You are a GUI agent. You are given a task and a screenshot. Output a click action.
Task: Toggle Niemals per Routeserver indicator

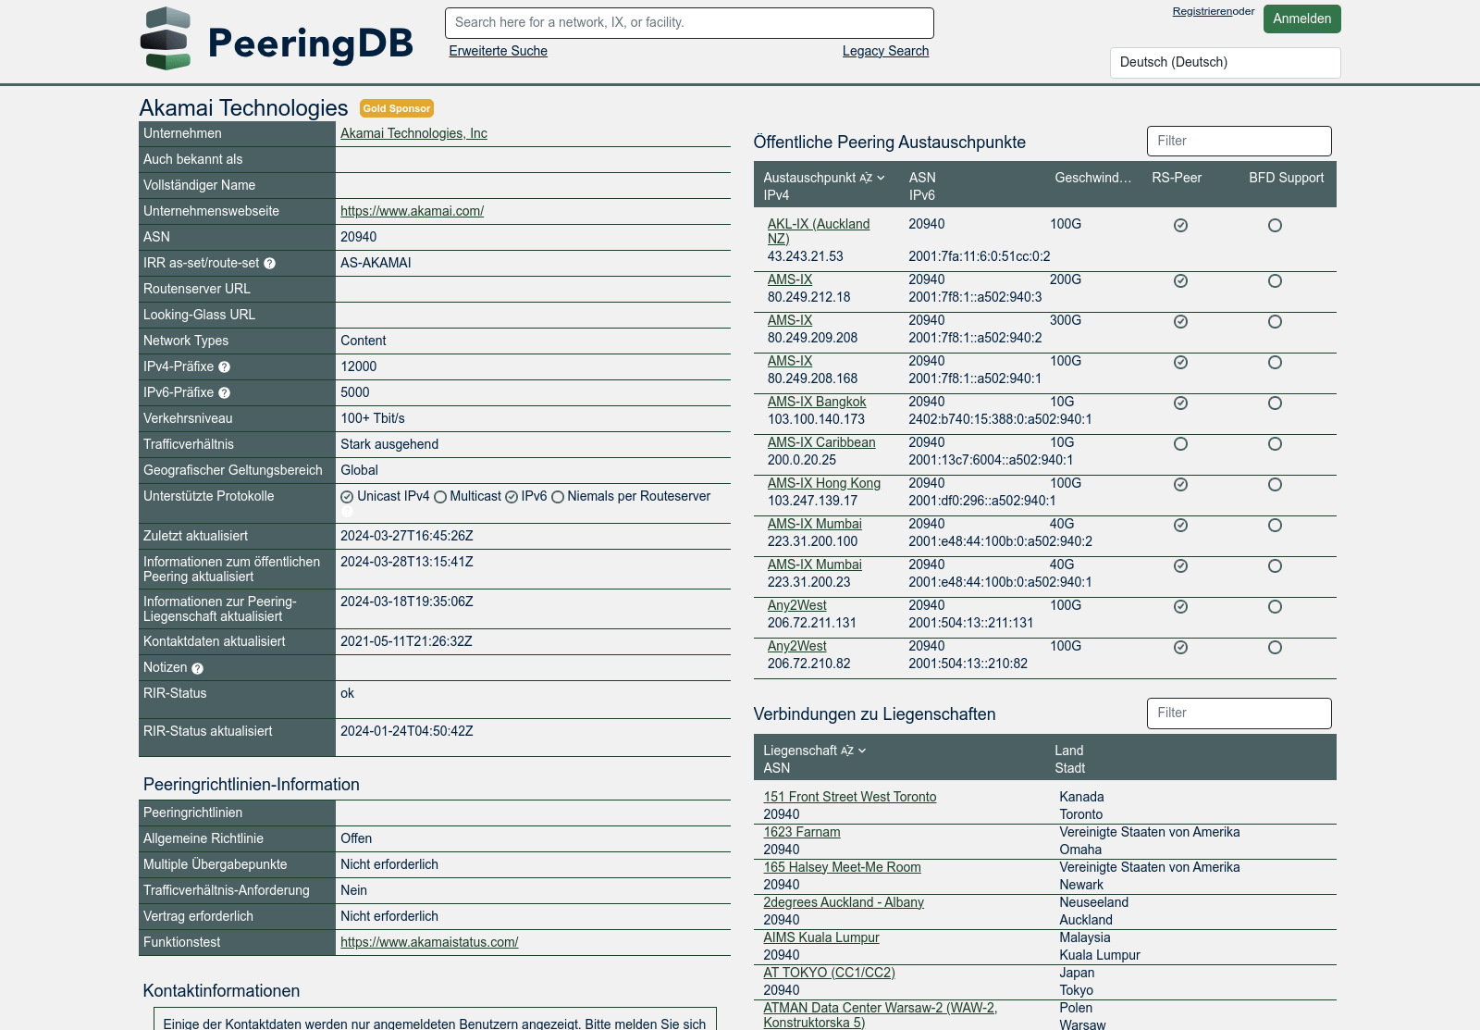pos(558,497)
